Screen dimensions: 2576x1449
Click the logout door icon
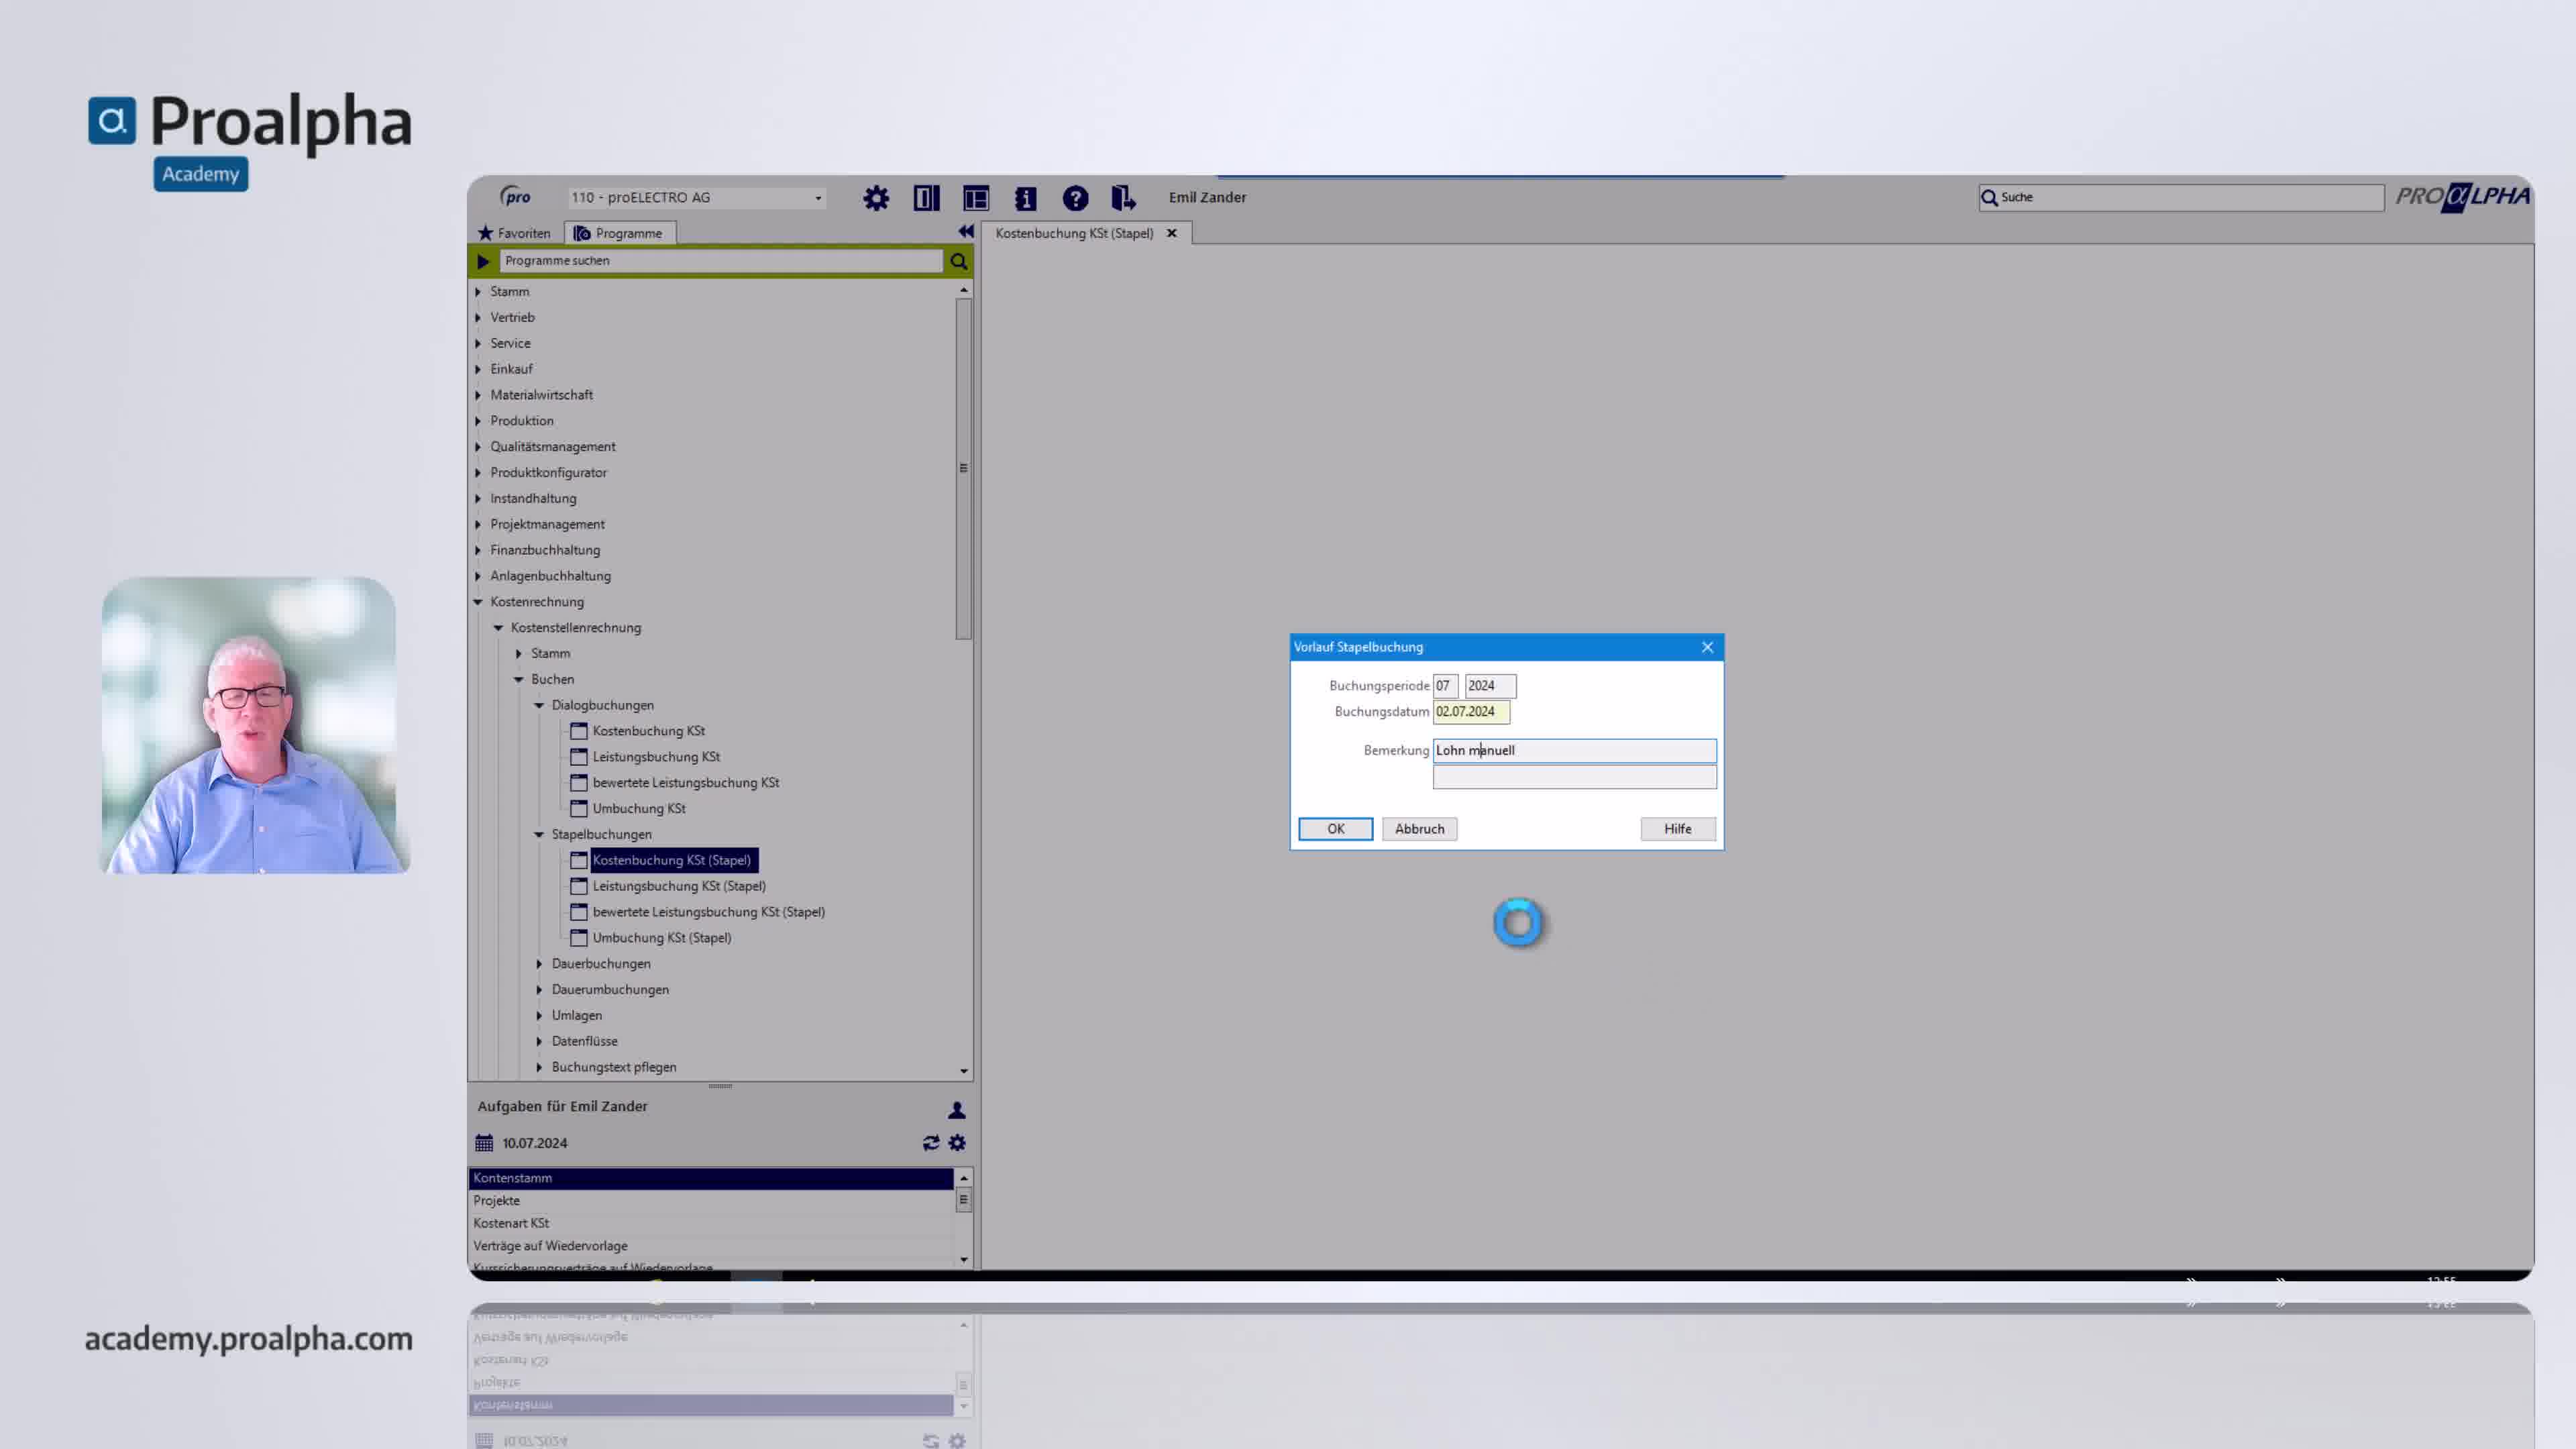(x=1123, y=198)
